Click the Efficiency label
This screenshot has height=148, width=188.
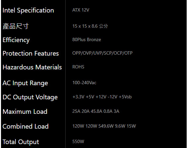pos(16,40)
